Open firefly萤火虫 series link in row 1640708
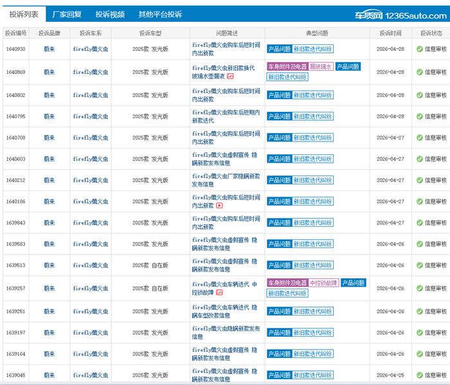The height and width of the screenshot is (385, 450). tap(91, 138)
